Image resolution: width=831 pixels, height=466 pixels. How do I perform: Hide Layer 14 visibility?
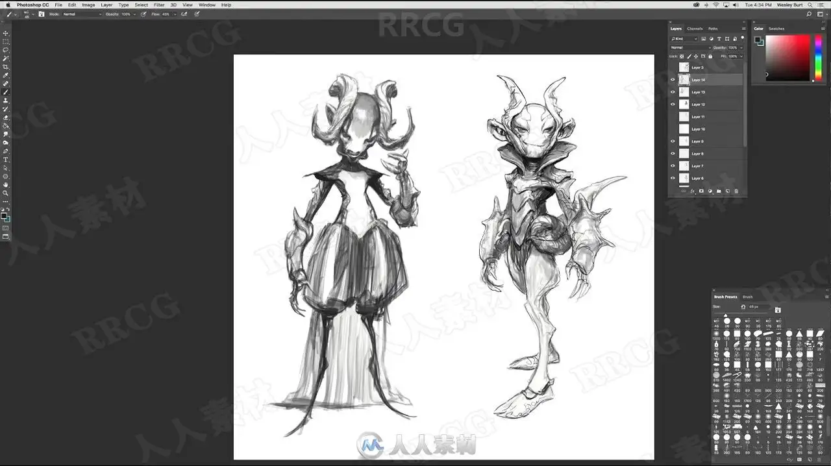click(x=673, y=80)
